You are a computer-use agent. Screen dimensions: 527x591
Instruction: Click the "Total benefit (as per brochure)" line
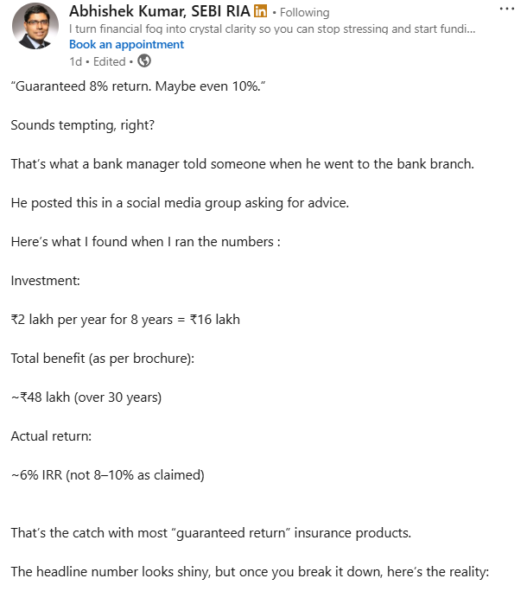(103, 359)
